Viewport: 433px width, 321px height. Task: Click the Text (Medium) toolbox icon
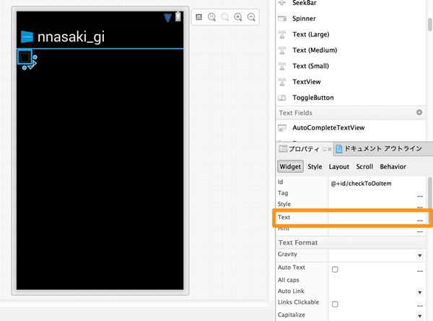tap(282, 50)
